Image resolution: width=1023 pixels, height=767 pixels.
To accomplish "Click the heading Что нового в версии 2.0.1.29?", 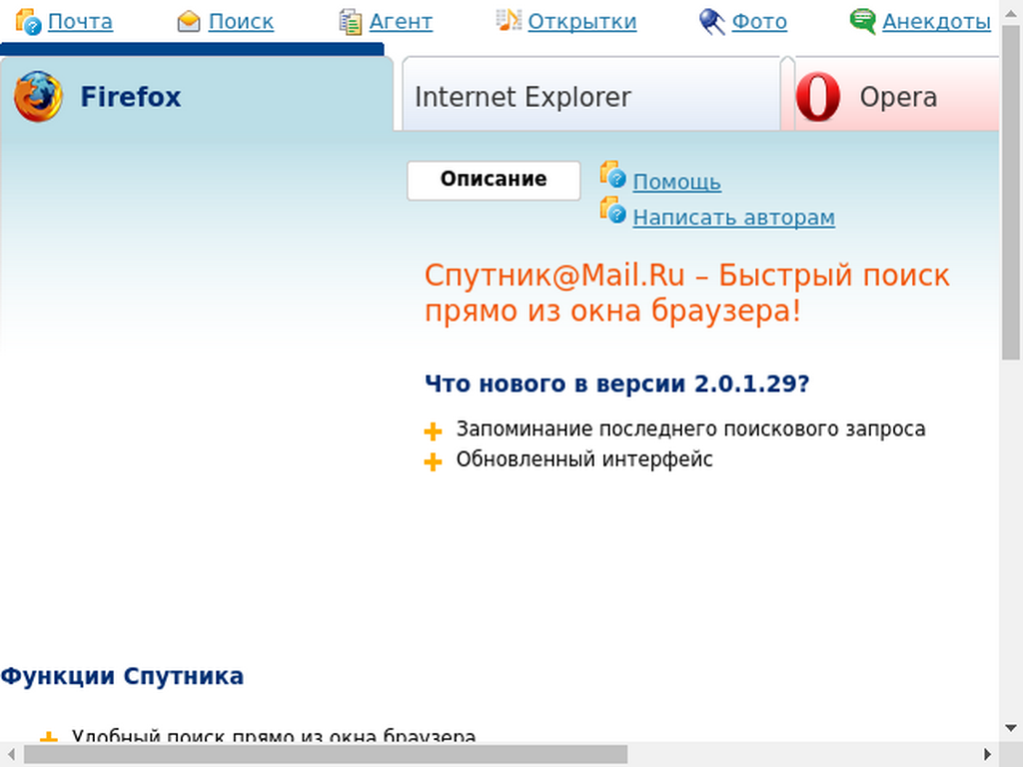I will [x=617, y=383].
